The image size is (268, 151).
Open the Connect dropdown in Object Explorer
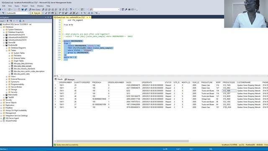tap(3, 21)
